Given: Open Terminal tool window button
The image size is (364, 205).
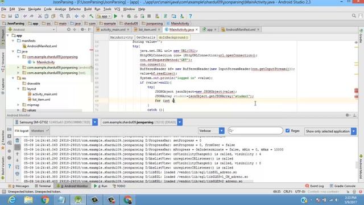Looking at the screenshot, I should coord(43,186).
